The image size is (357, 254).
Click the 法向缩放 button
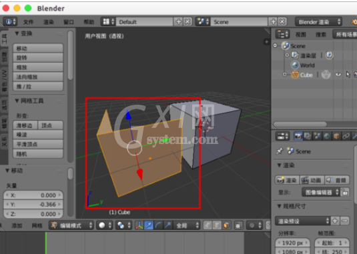38,77
